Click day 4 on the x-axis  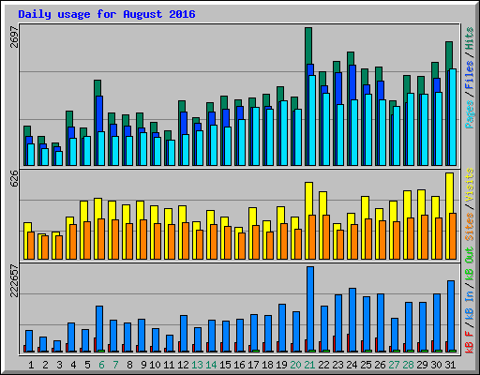point(73,365)
